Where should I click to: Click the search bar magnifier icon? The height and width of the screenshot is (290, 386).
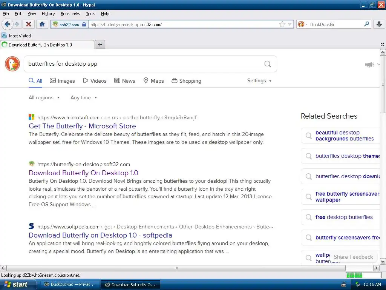pyautogui.click(x=366, y=24)
